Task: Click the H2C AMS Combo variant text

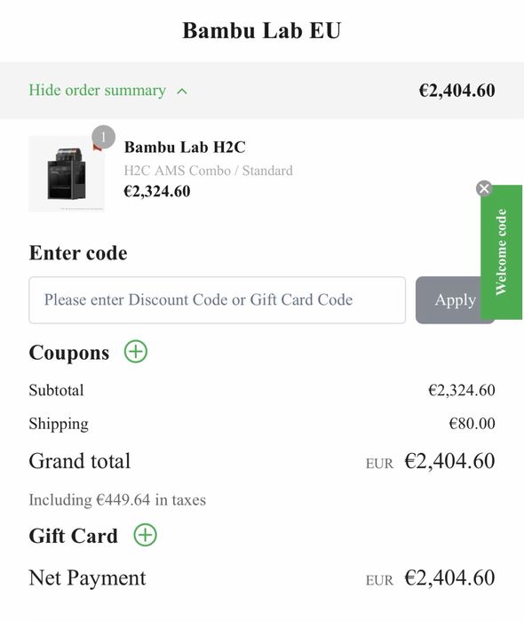Action: point(209,171)
